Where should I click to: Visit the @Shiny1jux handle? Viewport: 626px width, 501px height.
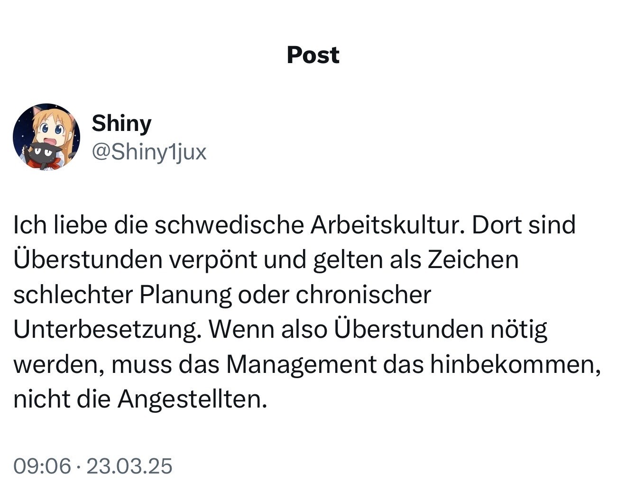click(149, 152)
